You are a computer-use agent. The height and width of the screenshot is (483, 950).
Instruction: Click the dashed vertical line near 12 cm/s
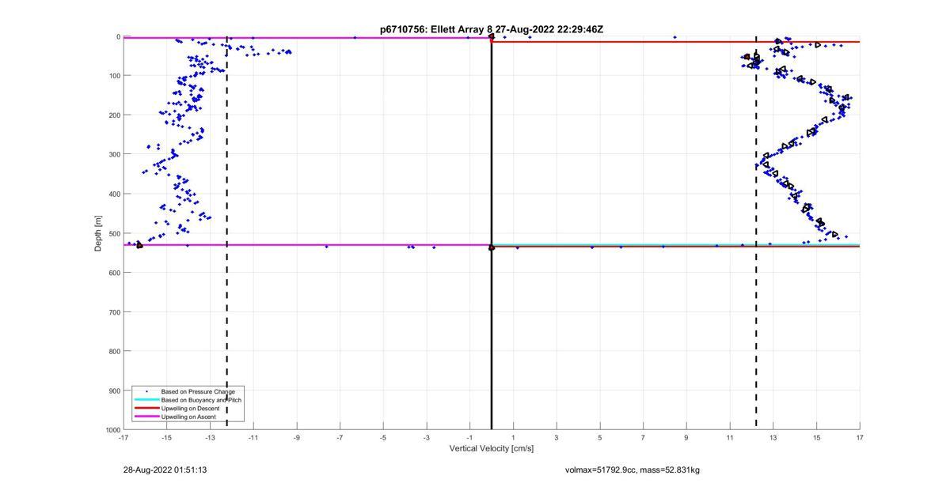coord(756,233)
